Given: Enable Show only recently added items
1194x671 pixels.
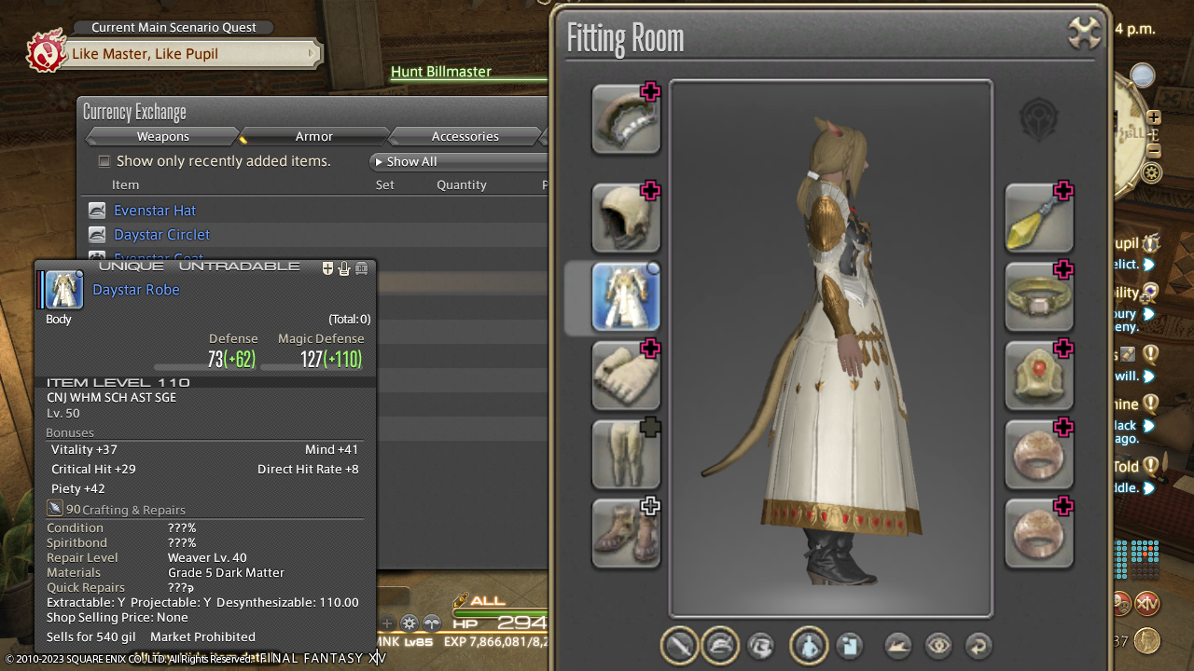Looking at the screenshot, I should tap(104, 161).
